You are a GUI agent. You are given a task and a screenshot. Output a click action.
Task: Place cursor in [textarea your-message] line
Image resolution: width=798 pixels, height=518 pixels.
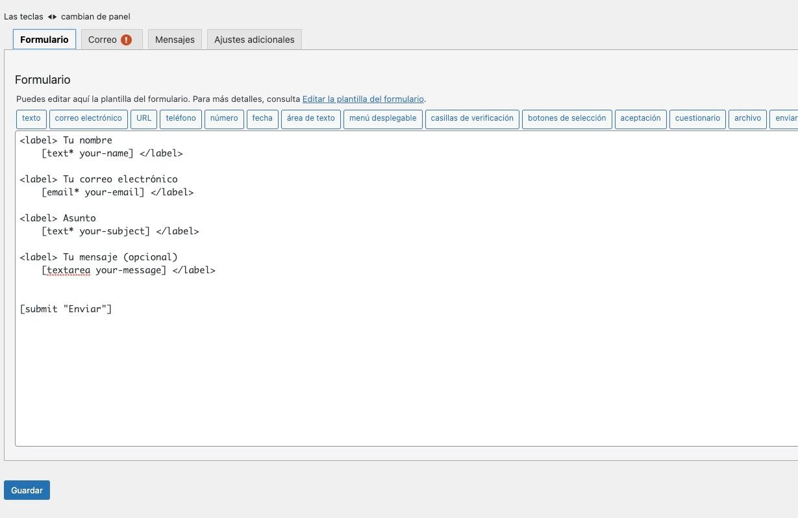[x=129, y=270]
